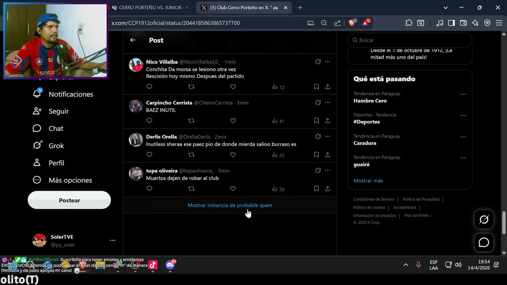The height and width of the screenshot is (285, 507).
Task: Go back using the Post arrow
Action: click(133, 40)
